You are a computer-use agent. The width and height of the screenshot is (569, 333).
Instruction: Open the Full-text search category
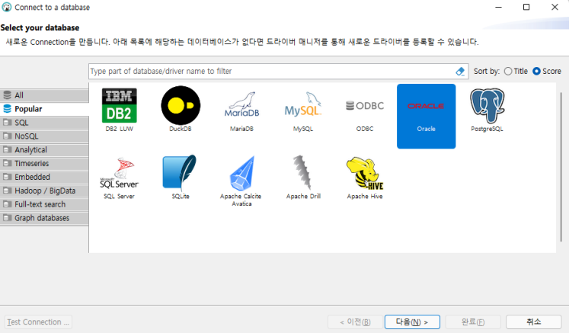44,204
